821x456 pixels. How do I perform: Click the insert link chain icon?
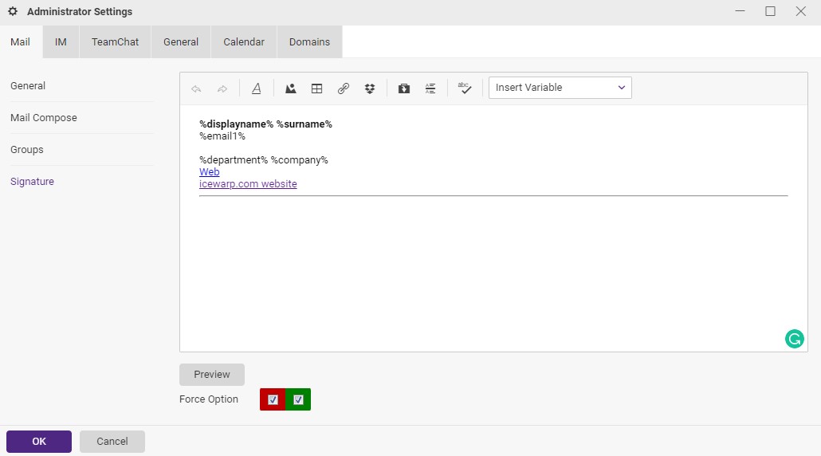click(344, 88)
